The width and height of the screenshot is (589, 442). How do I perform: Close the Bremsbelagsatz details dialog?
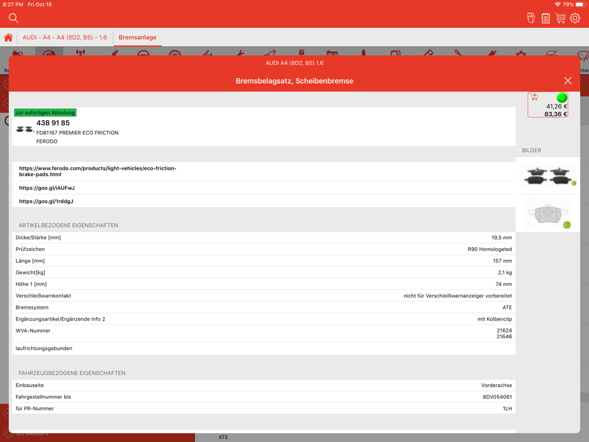568,81
